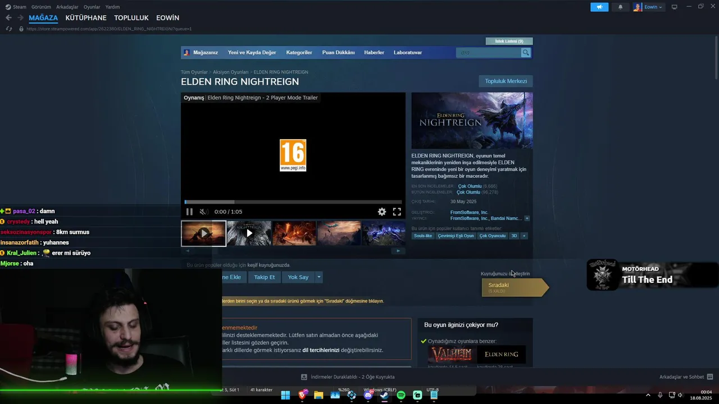Open the Tüm Oyunlar breadcrumb link

[194, 72]
